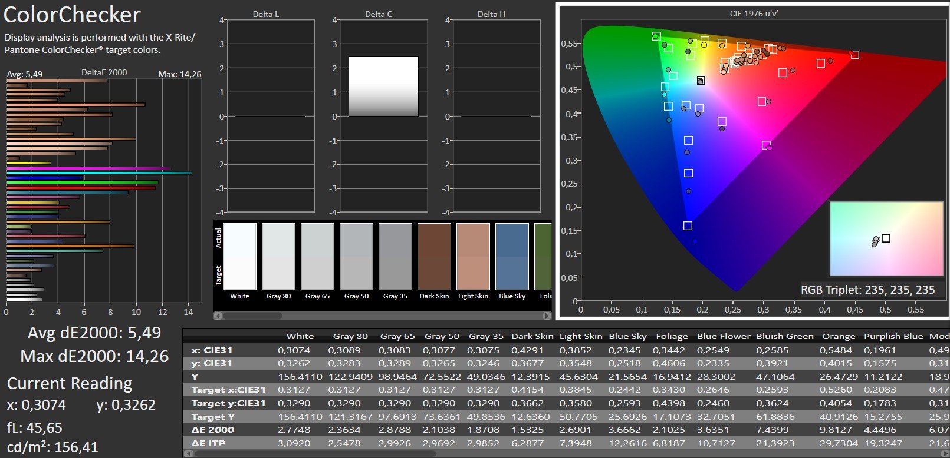The height and width of the screenshot is (458, 950).
Task: Click the data table's left scroll arrow
Action: [187, 454]
